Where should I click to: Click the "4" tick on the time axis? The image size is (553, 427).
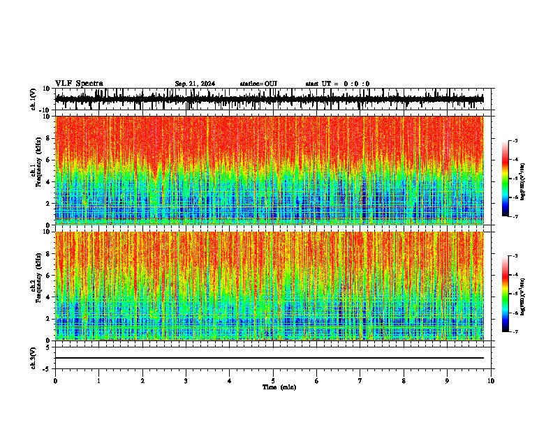pos(230,381)
